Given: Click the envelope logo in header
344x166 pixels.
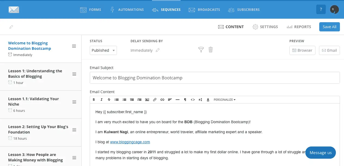Looking at the screenshot, I should [x=14, y=10].
